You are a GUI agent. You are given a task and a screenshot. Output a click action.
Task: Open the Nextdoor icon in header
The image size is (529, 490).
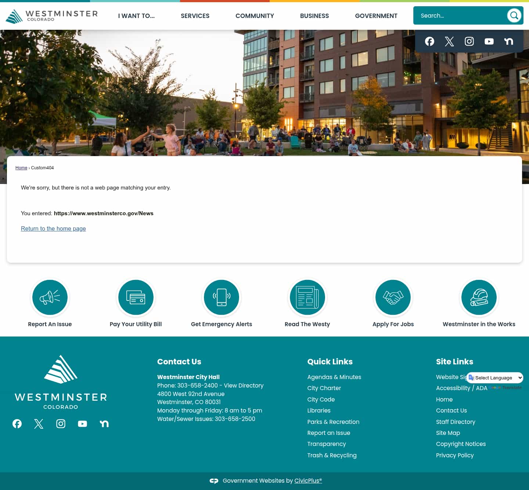pyautogui.click(x=509, y=41)
